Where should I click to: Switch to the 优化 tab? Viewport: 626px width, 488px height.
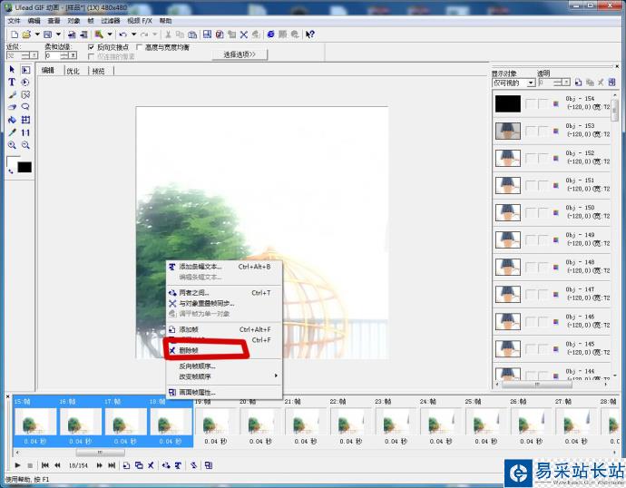coord(73,71)
